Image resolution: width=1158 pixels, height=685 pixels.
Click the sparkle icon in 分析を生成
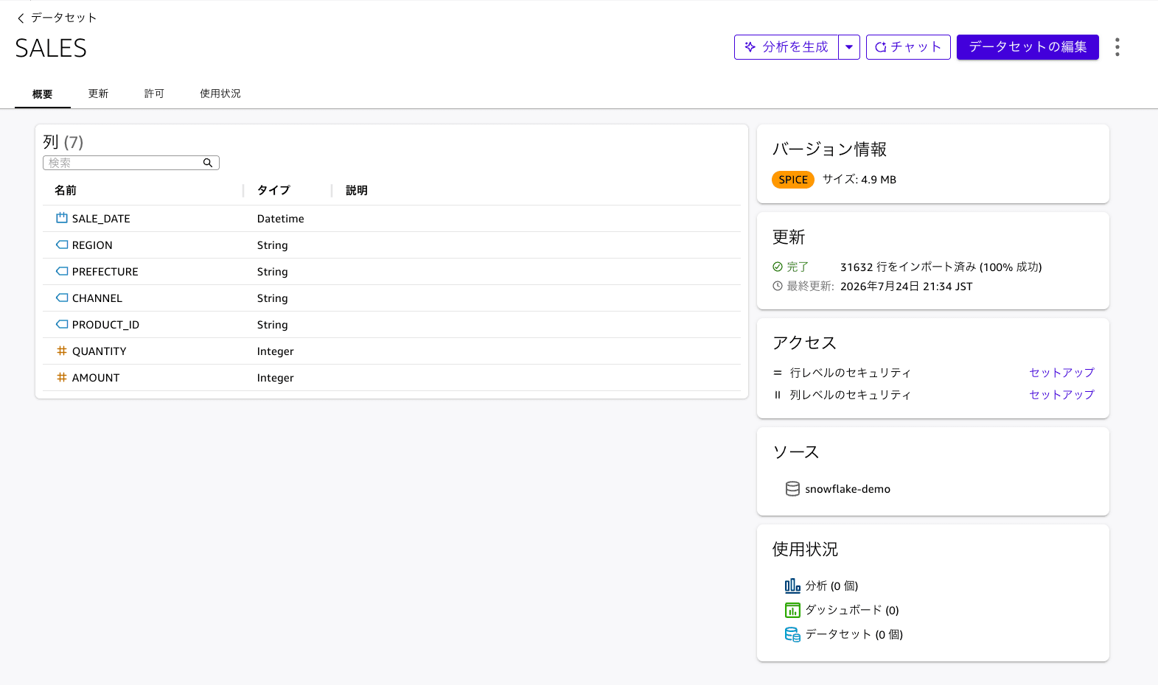point(750,47)
